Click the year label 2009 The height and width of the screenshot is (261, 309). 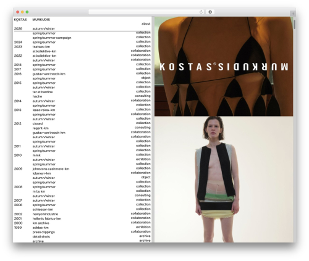pos(18,169)
